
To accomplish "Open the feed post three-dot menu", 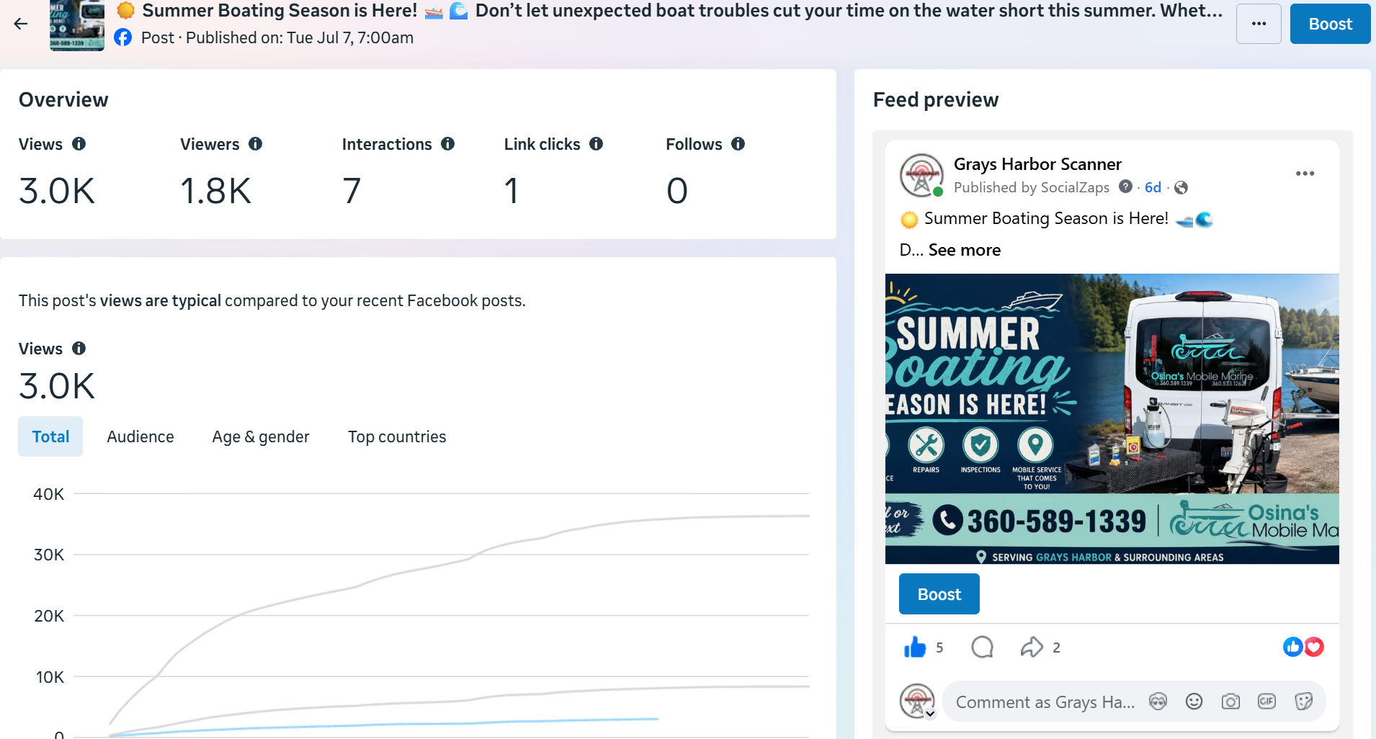I will pyautogui.click(x=1305, y=174).
